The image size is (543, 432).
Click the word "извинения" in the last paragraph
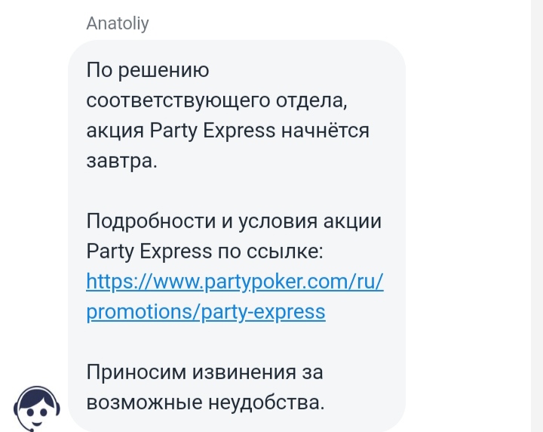tap(244, 372)
